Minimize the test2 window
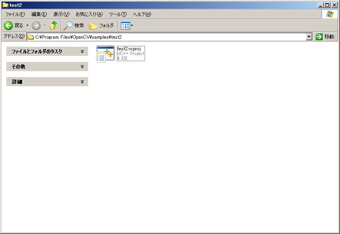The width and height of the screenshot is (340, 234). click(320, 5)
